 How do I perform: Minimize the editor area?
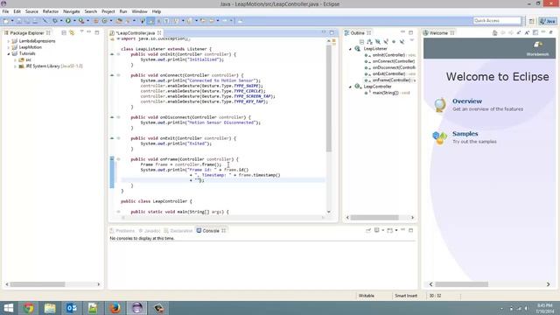pos(324,32)
